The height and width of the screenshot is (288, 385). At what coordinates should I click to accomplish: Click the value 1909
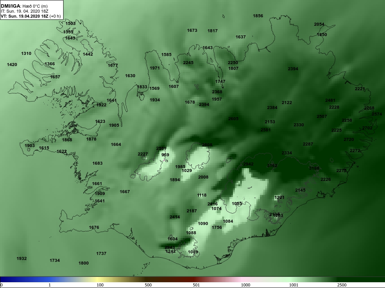100,194
